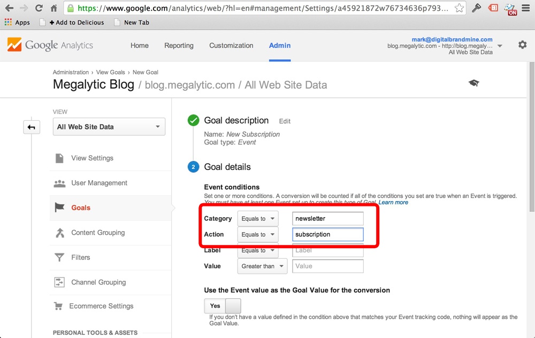Click the Filters funnel icon

[x=59, y=257]
